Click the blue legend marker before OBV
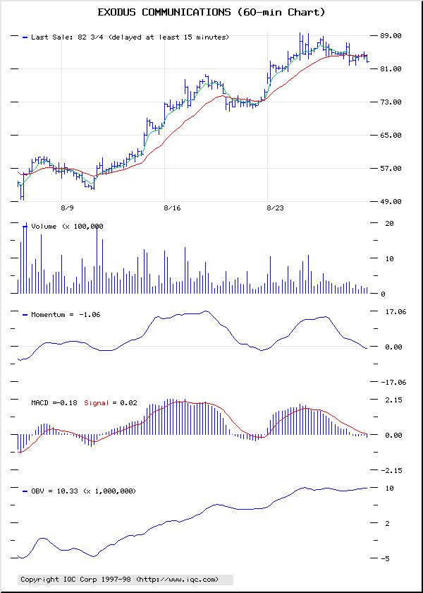 tap(25, 491)
